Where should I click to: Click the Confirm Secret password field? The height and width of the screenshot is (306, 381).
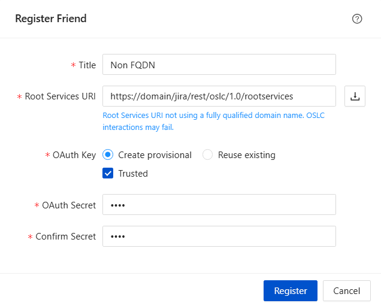point(219,236)
